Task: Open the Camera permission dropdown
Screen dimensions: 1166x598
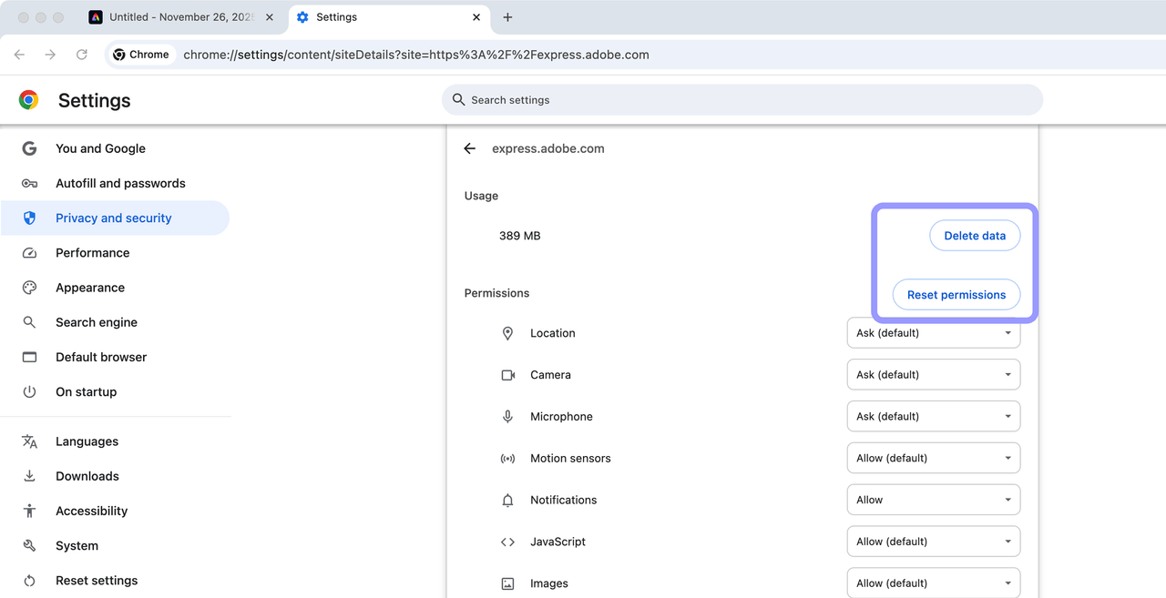Action: (933, 375)
